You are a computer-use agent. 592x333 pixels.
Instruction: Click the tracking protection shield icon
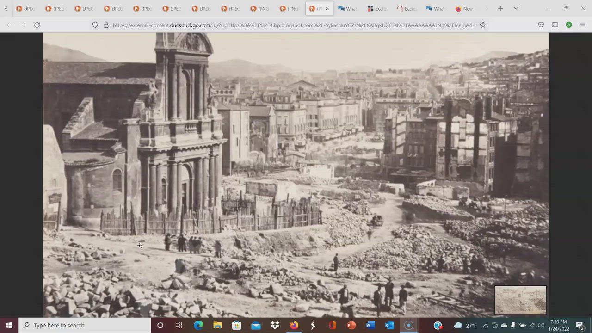point(95,25)
